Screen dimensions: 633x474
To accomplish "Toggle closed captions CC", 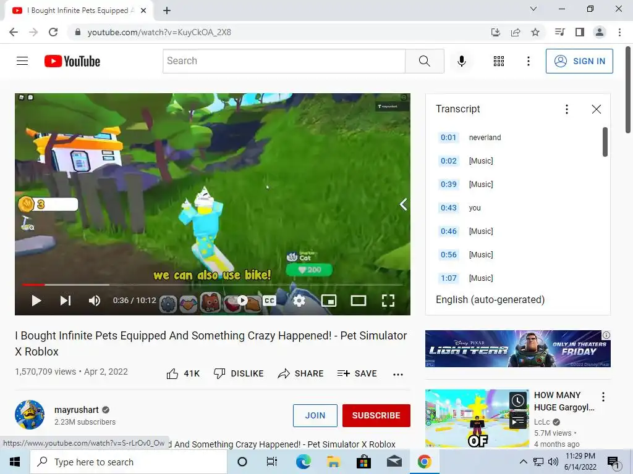I will pyautogui.click(x=270, y=301).
